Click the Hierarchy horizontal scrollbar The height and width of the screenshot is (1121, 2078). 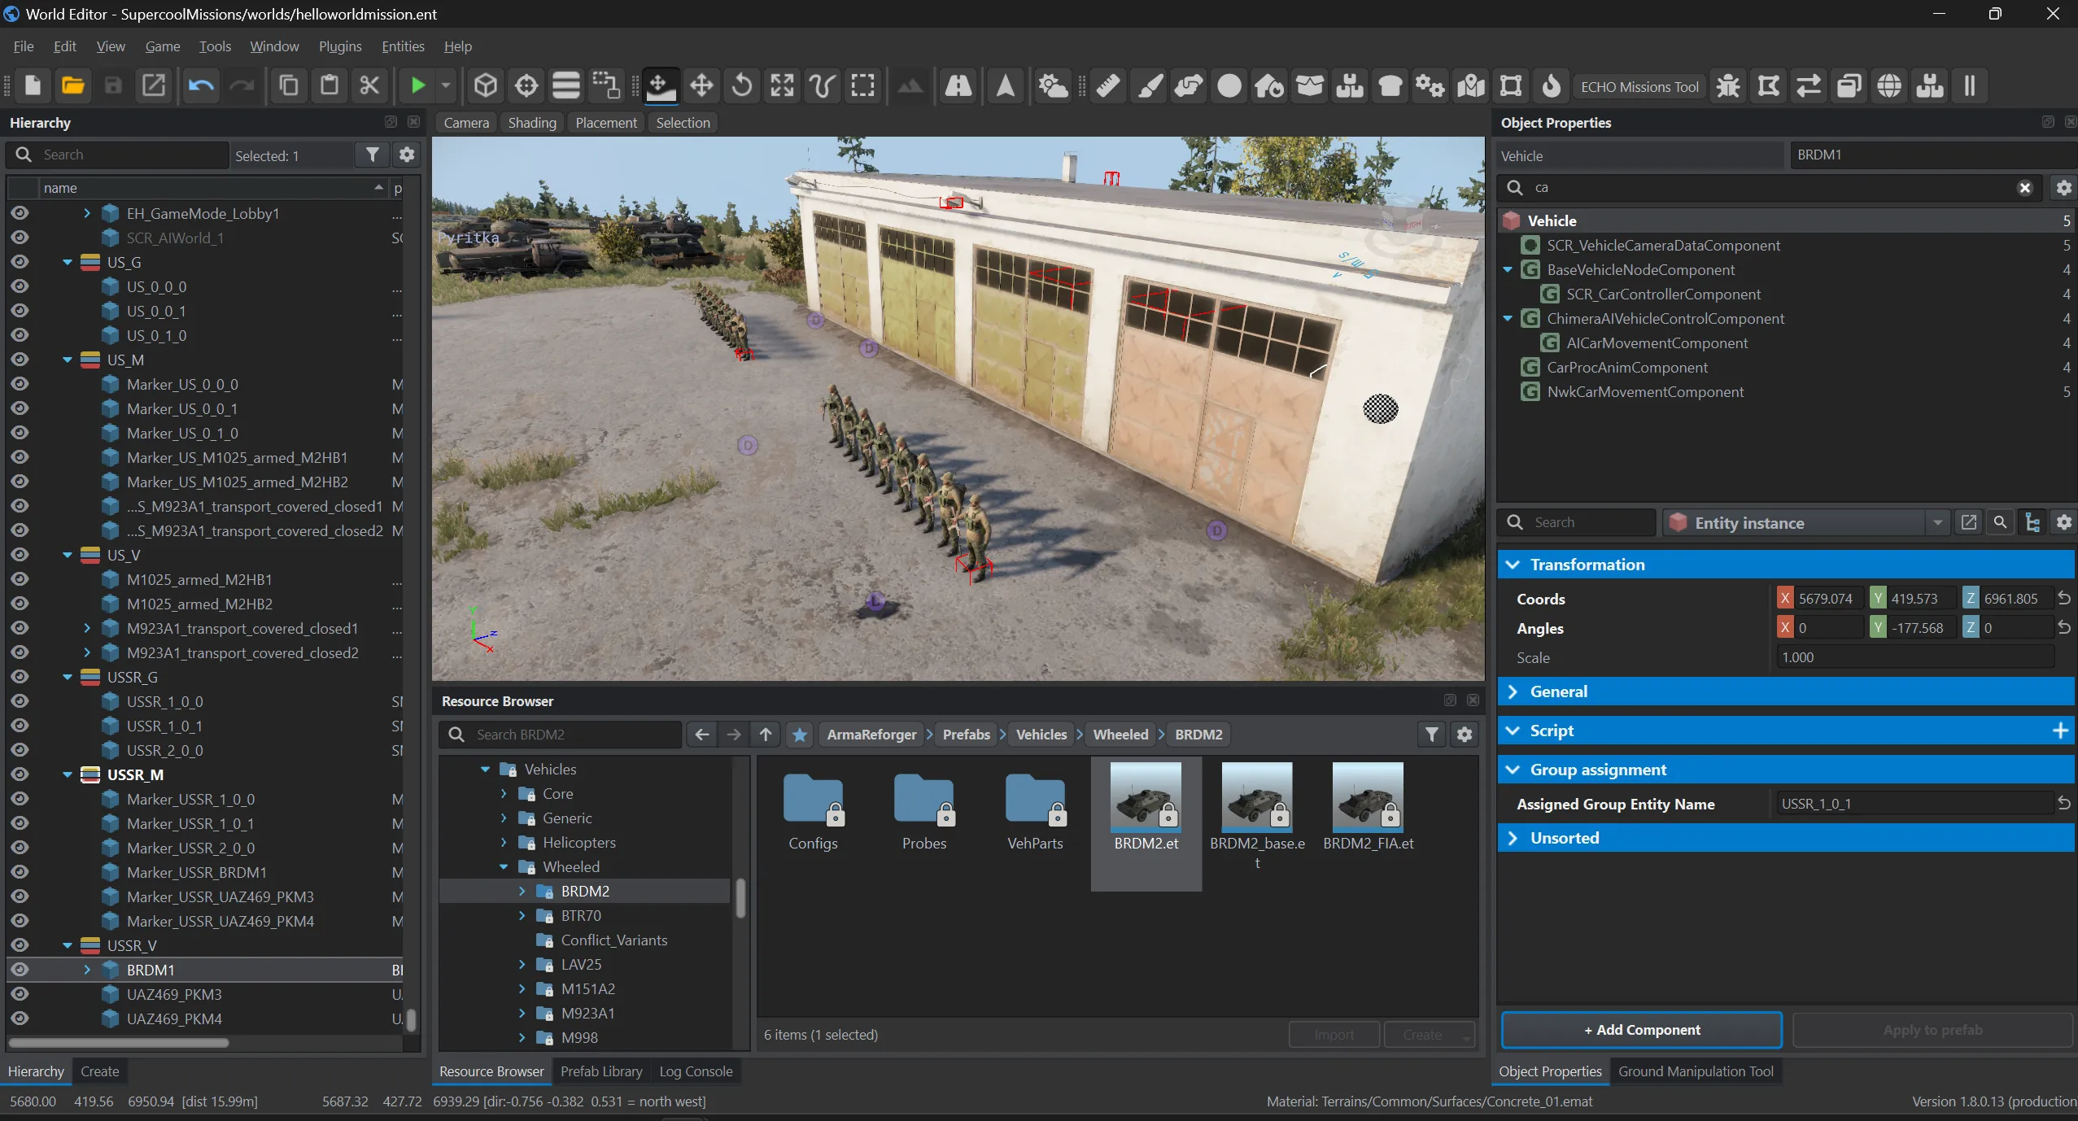(120, 1042)
